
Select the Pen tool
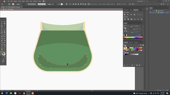click(x=2, y=26)
